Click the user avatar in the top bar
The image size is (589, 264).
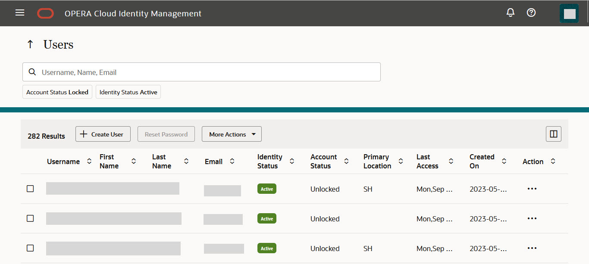(569, 13)
